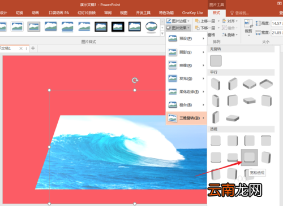
Task: Choose the contrasting left perspective preset
Action: (266, 157)
